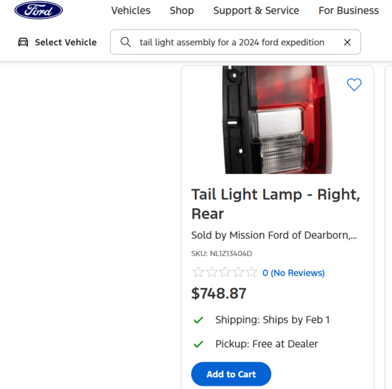
Task: Click the Ford oval logo
Action: (39, 10)
